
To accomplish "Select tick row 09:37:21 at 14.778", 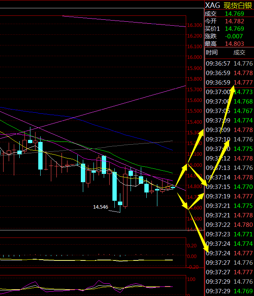I will (x=229, y=215).
